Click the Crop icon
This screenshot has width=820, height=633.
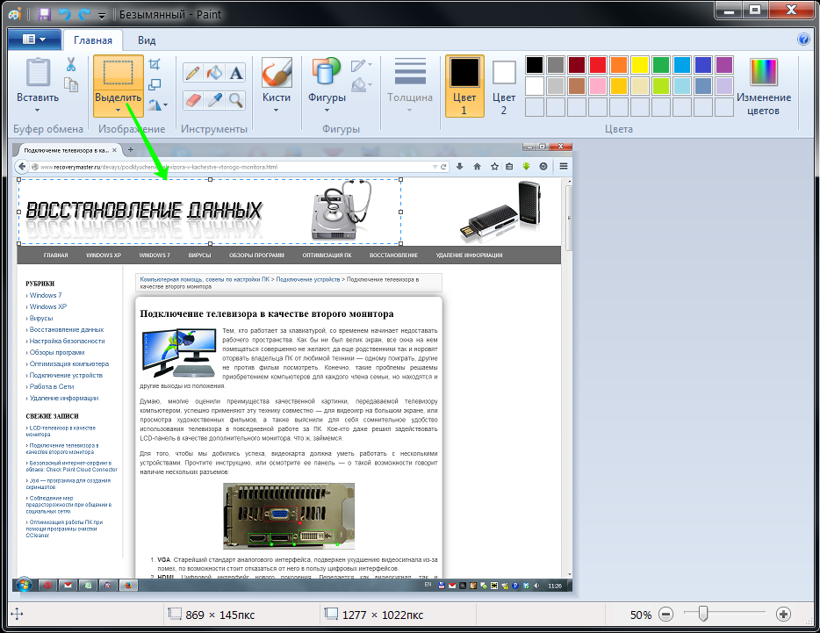click(155, 64)
